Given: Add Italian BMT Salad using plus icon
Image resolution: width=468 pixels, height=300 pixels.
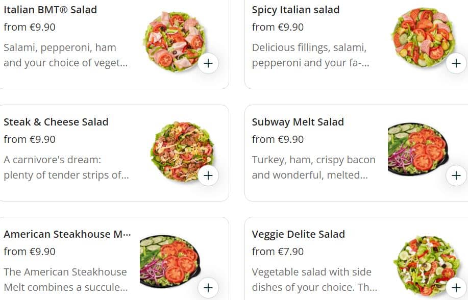Looking at the screenshot, I should click(208, 64).
